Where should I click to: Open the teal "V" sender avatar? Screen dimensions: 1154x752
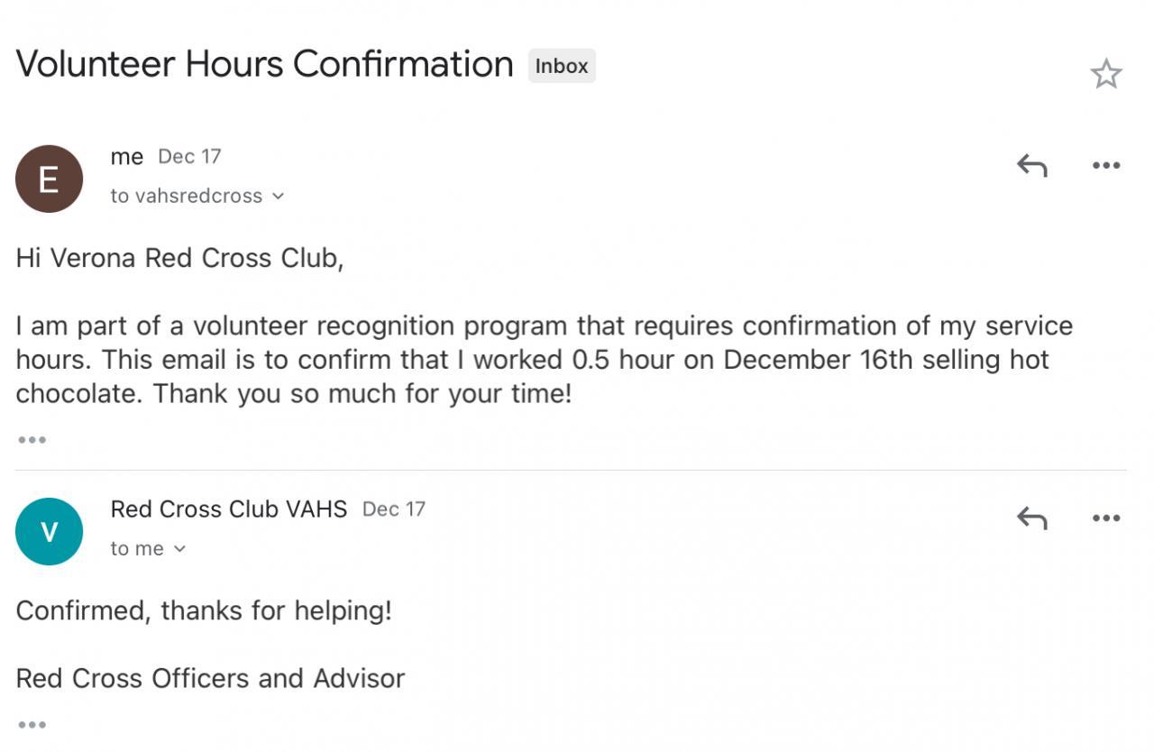[x=49, y=531]
